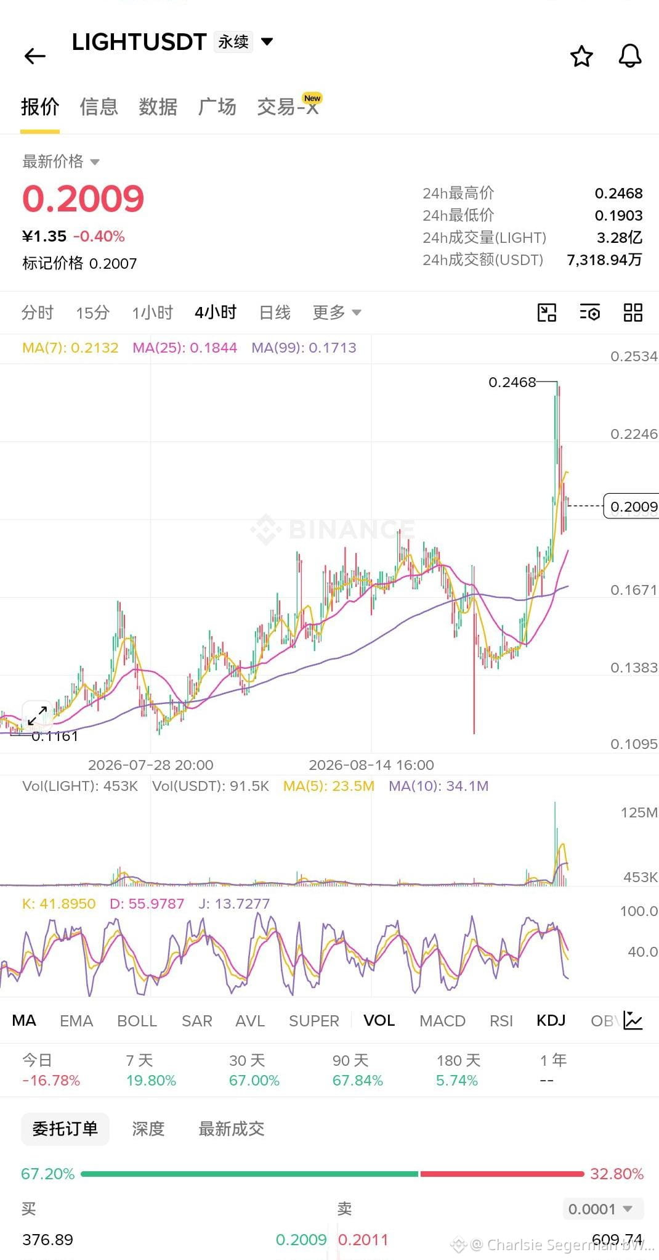
Task: Toggle the VOL sub-indicator
Action: coord(379,1021)
